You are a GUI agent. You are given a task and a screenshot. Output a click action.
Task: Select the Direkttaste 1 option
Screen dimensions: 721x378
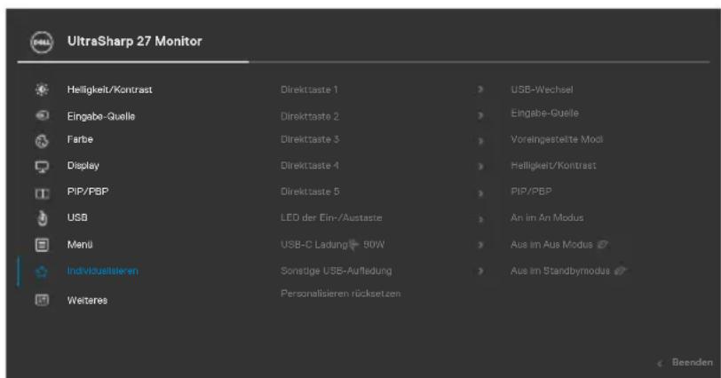[x=309, y=90]
